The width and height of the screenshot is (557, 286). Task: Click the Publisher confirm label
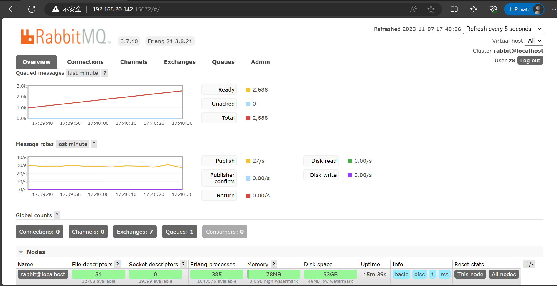[x=219, y=178]
